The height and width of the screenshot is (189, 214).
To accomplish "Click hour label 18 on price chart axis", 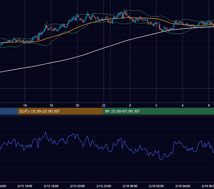I will point(51,106).
